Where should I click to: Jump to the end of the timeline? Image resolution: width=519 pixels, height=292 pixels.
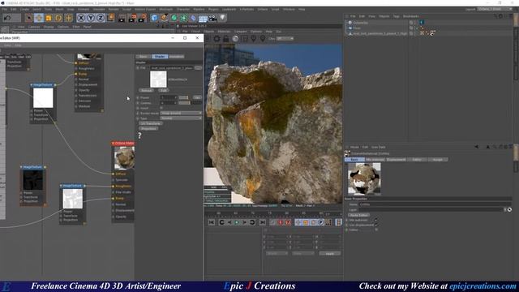click(x=263, y=222)
